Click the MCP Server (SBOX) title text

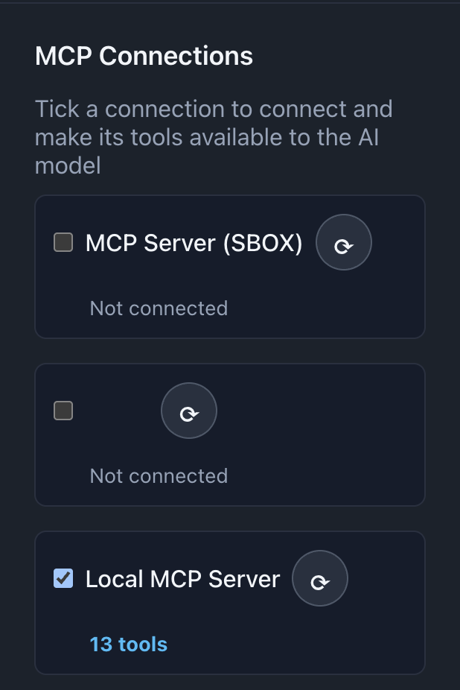(x=192, y=242)
